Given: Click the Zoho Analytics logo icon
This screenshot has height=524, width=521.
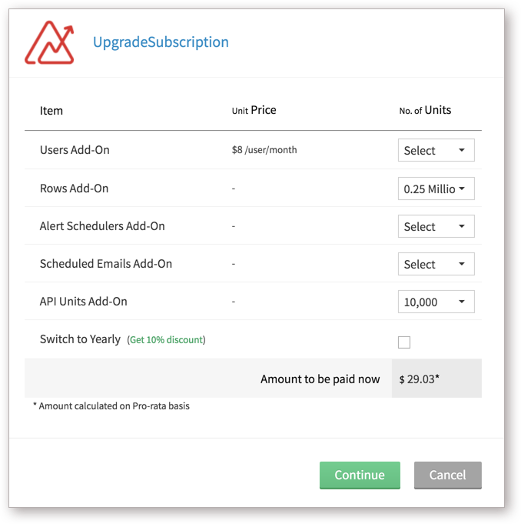Looking at the screenshot, I should coord(49,42).
